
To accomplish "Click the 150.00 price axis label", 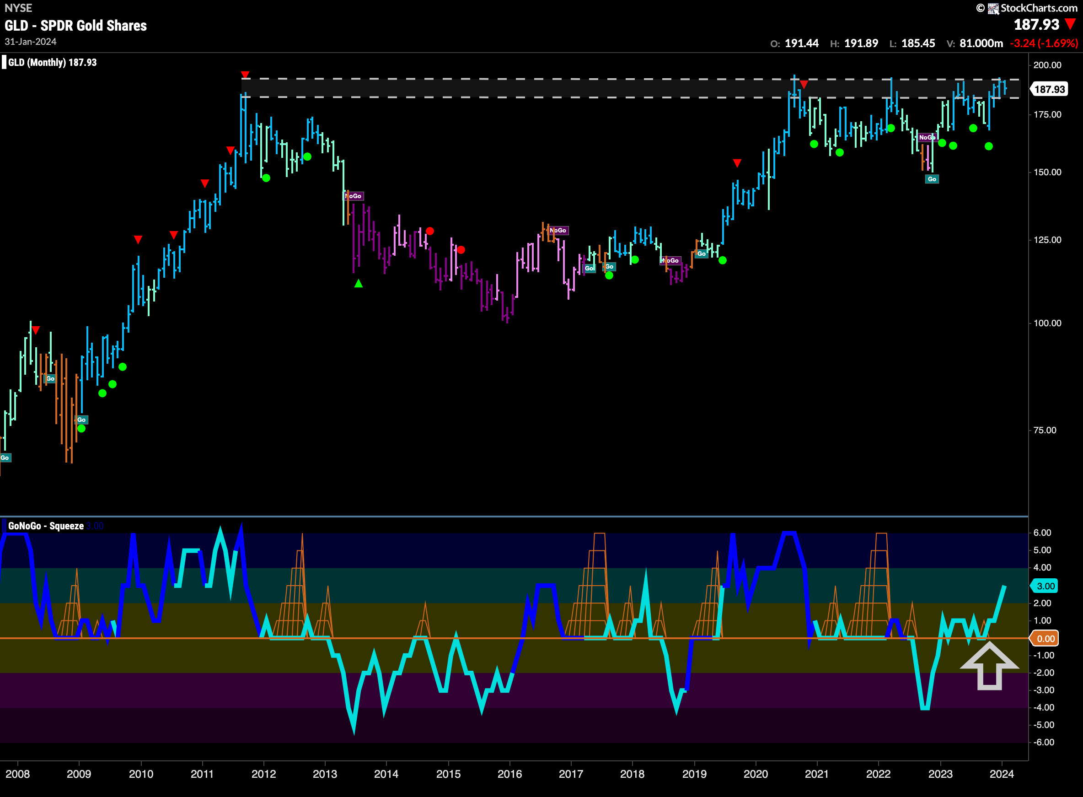I will coord(1047,172).
